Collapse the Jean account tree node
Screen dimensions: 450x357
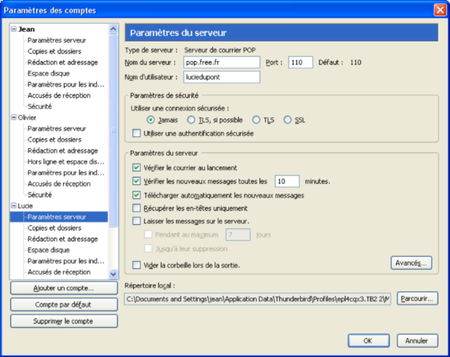[14, 29]
